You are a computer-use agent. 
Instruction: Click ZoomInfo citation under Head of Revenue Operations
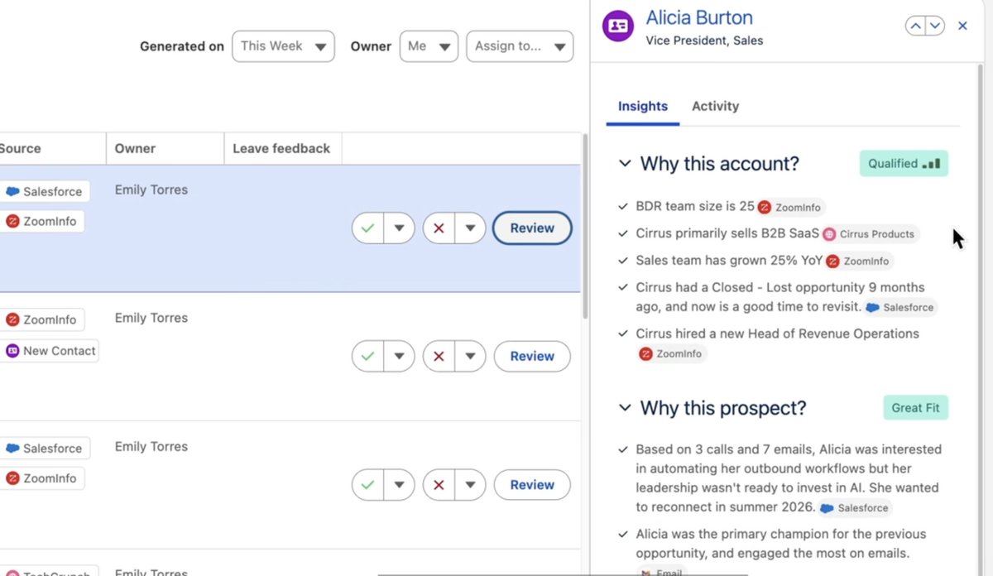[671, 353]
